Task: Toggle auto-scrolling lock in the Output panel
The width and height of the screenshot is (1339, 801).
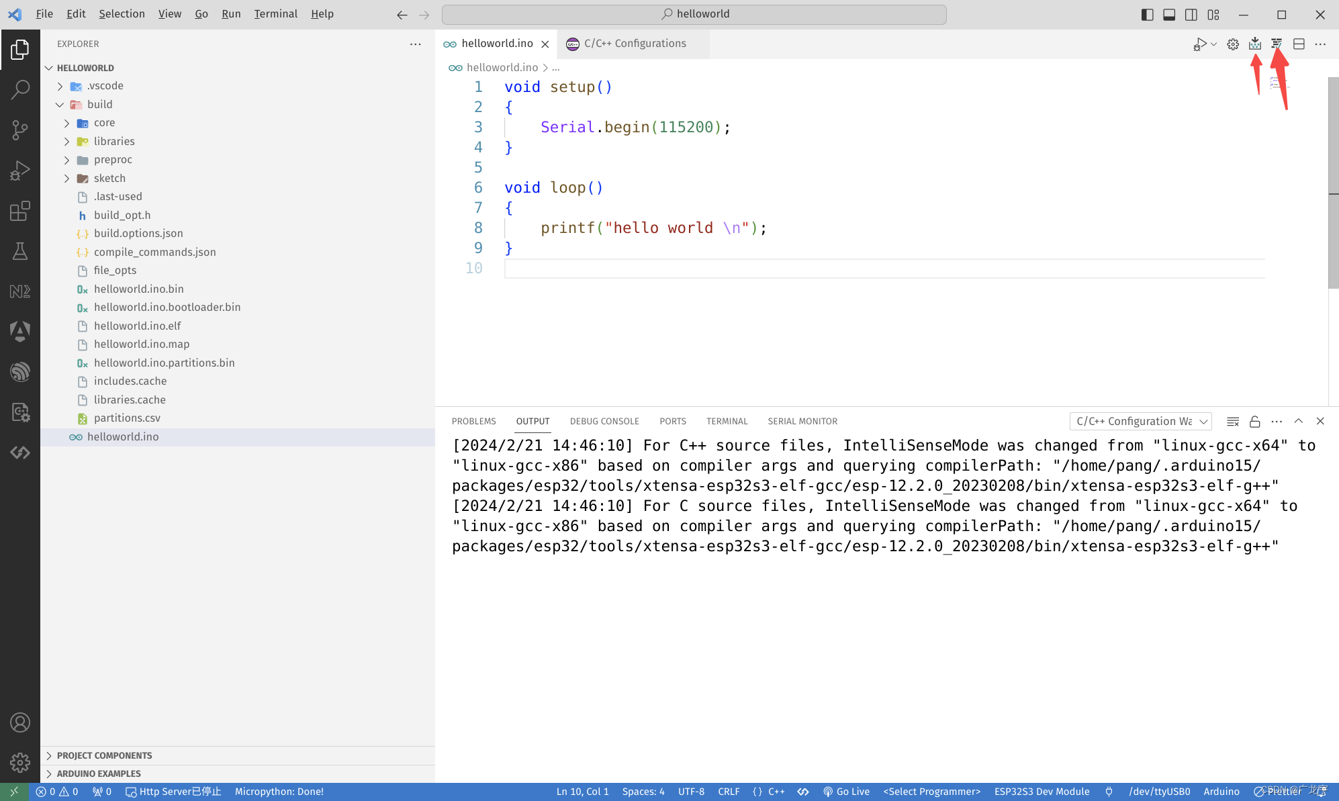Action: point(1255,421)
